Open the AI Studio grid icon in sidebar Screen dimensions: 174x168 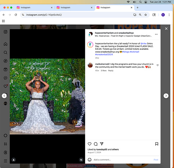pyautogui.click(x=6, y=144)
